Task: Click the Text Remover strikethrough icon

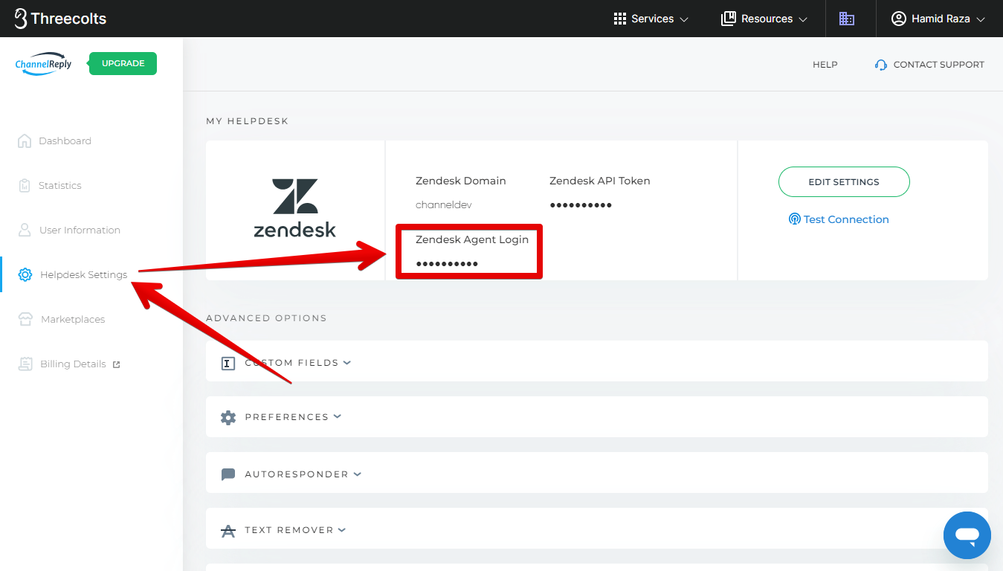Action: pos(228,531)
